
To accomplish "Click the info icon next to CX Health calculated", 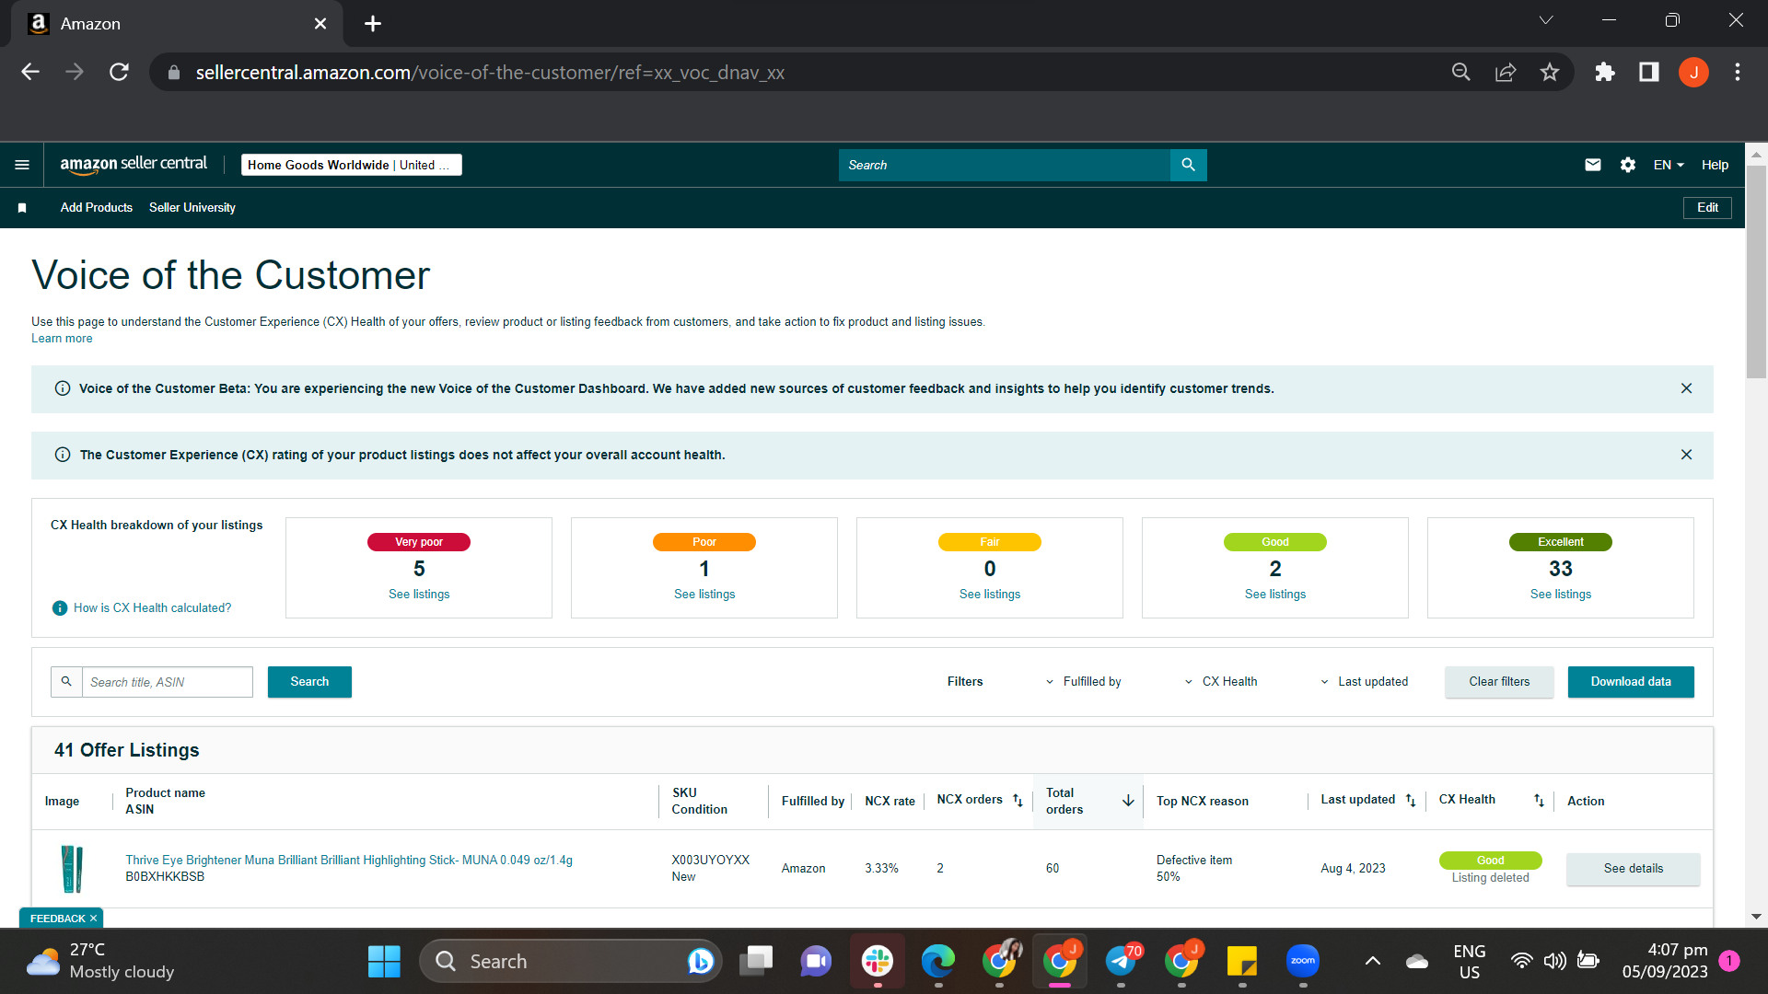I will (x=60, y=608).
